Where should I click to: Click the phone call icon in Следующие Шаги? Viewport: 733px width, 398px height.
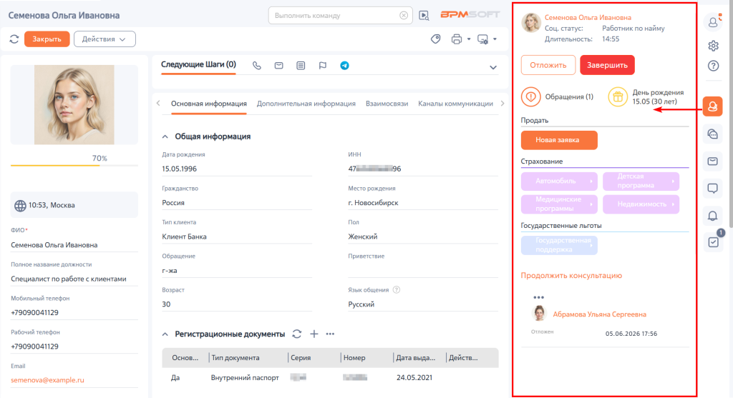point(257,66)
